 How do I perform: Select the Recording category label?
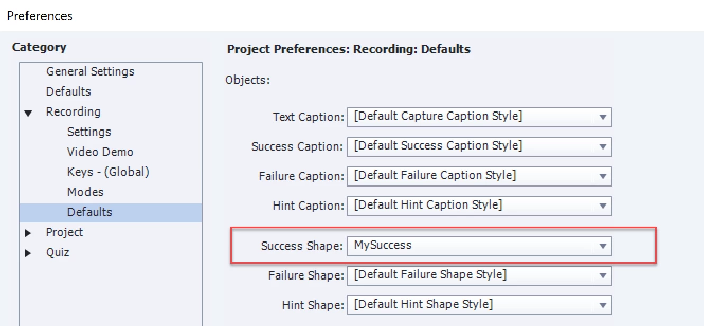click(73, 112)
